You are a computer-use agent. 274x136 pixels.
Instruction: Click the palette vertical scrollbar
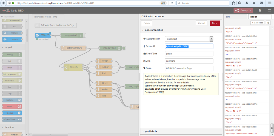[27, 35]
